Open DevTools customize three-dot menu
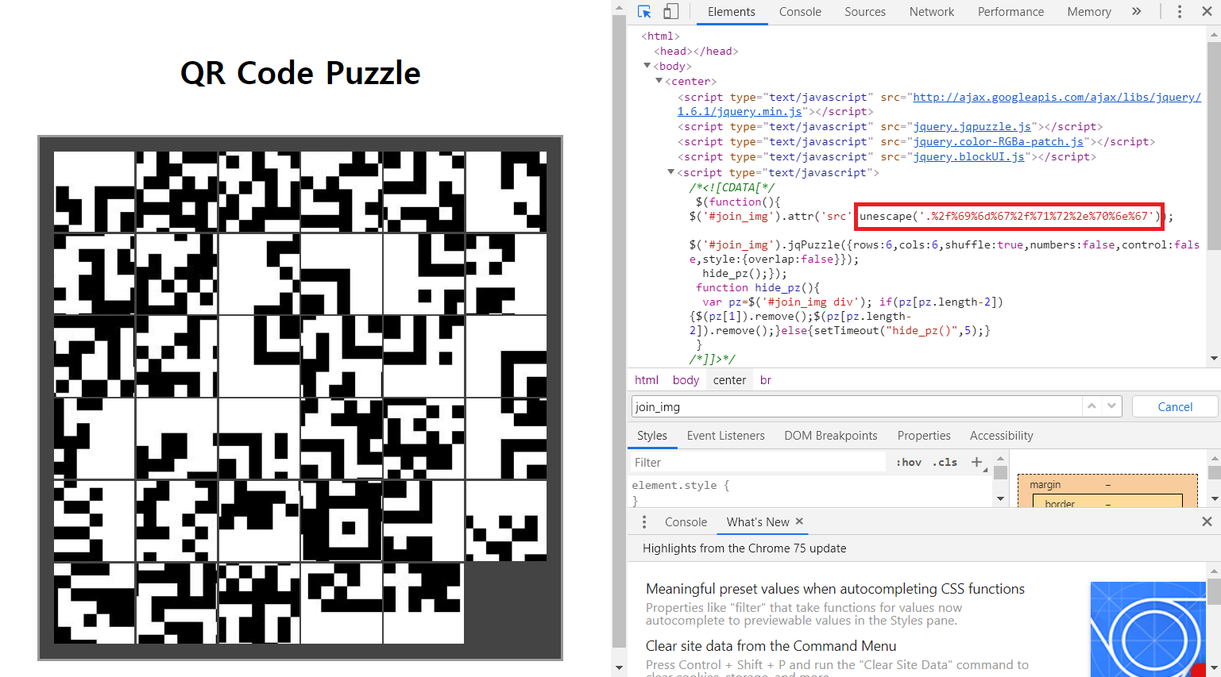 pyautogui.click(x=1180, y=12)
